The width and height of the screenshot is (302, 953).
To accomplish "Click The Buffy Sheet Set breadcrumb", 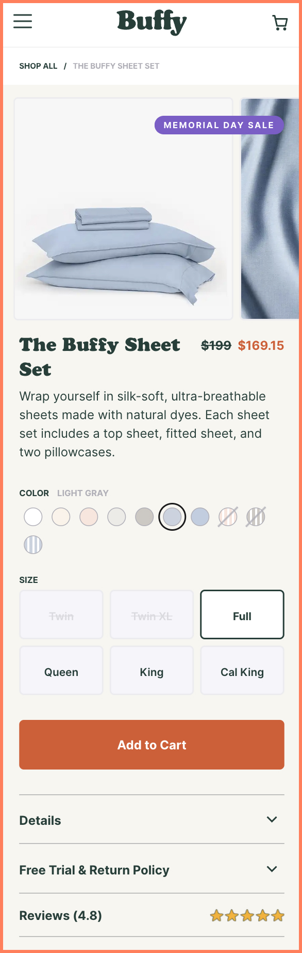I will [x=116, y=66].
